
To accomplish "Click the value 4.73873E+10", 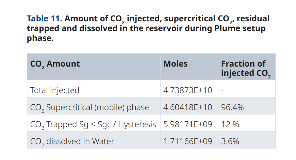I will tap(188, 90).
